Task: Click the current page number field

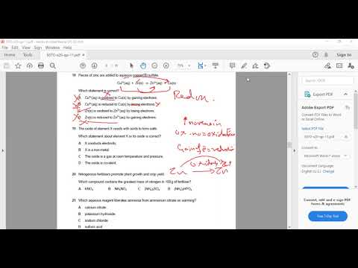Action: click(107, 66)
